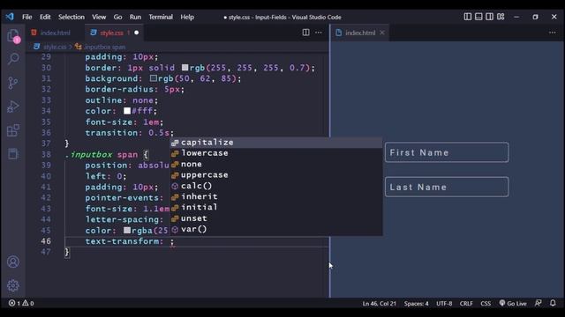This screenshot has width=565, height=317.
Task: Open border color swatch on line 30
Action: pos(185,68)
